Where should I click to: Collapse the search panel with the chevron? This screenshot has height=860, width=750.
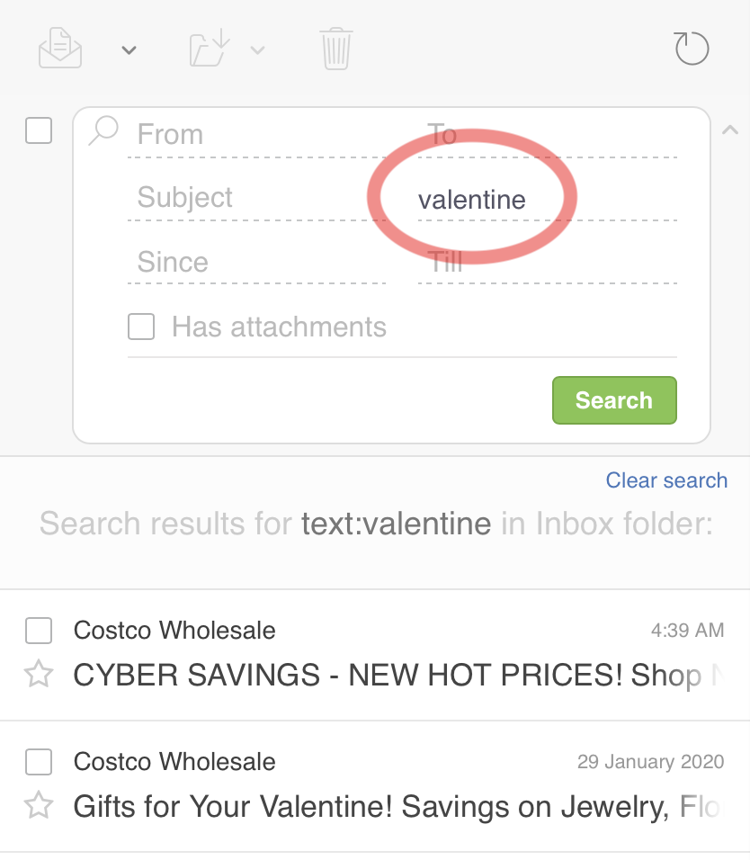[x=730, y=130]
